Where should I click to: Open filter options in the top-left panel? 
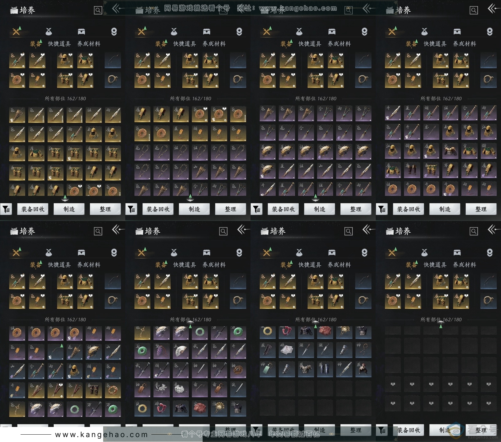[6, 209]
